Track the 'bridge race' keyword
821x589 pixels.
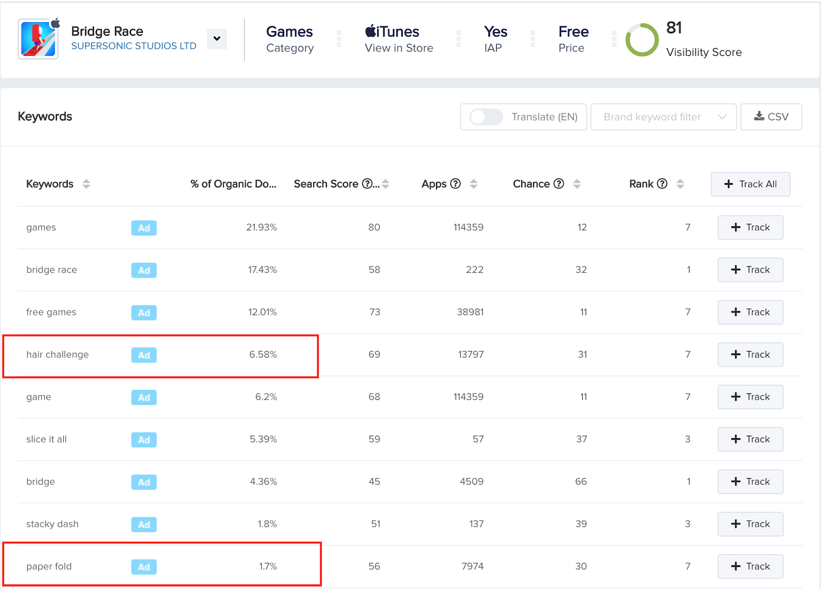point(750,270)
